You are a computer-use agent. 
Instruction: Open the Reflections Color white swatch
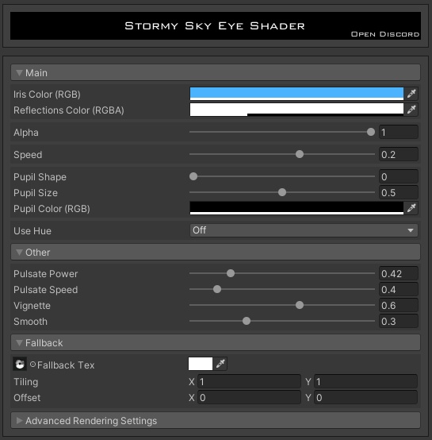[x=296, y=110]
